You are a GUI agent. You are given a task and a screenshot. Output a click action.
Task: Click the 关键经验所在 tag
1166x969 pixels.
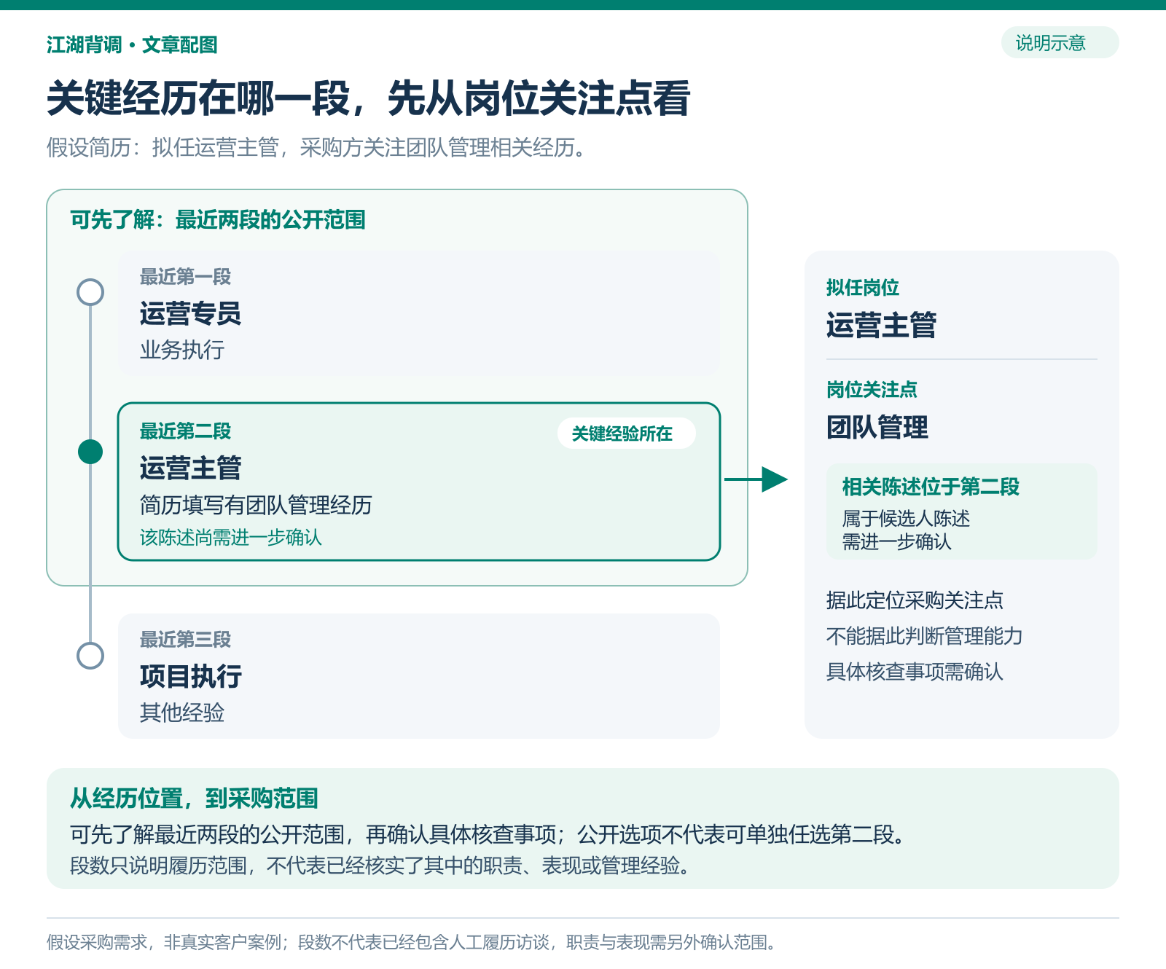click(626, 433)
